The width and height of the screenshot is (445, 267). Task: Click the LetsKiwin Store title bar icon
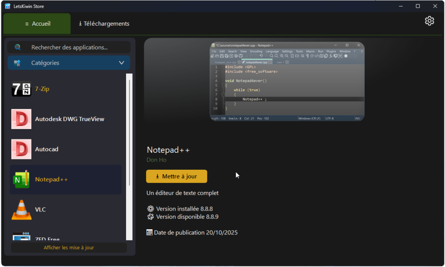point(7,6)
